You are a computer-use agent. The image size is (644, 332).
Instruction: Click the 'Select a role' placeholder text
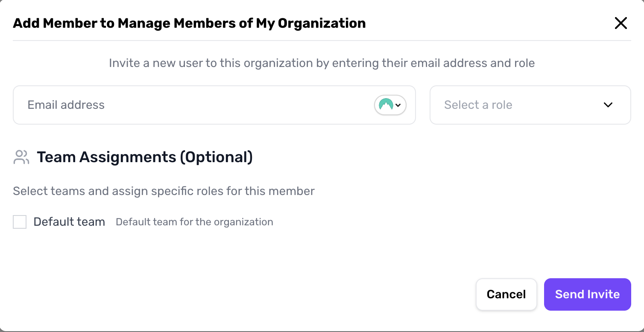pos(478,105)
